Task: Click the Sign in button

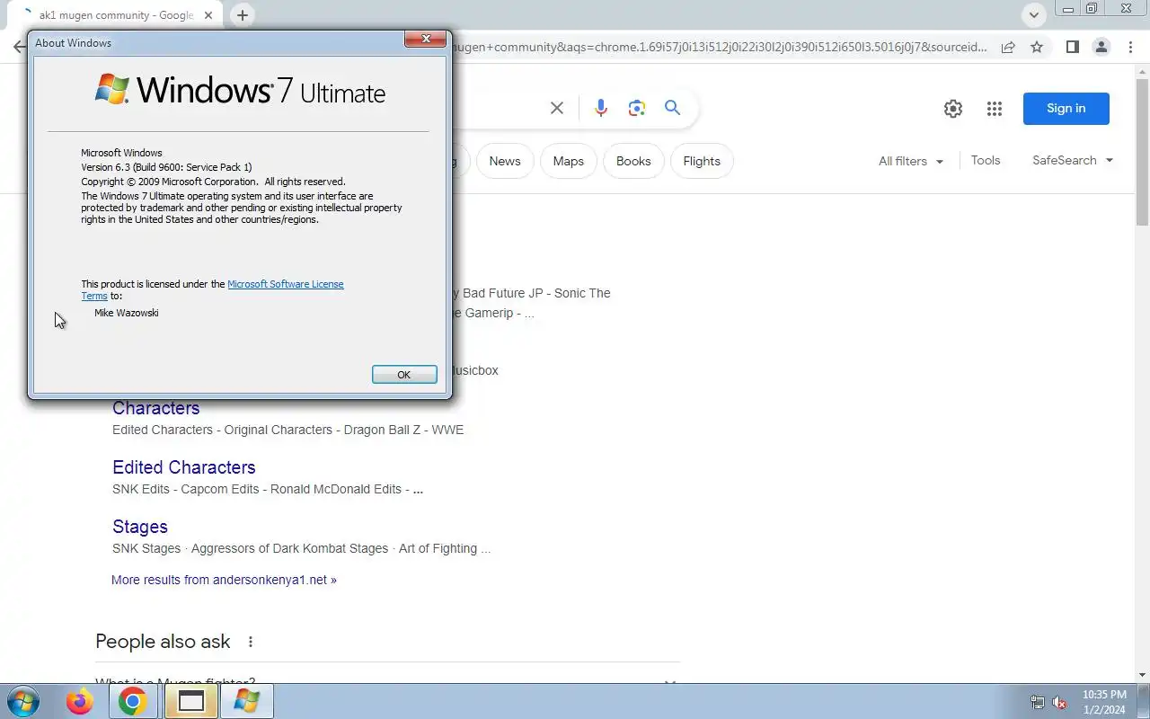Action: [x=1066, y=109]
